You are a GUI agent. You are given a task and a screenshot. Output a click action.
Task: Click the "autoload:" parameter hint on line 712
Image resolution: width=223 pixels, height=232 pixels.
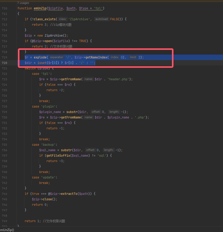click(x=102, y=19)
